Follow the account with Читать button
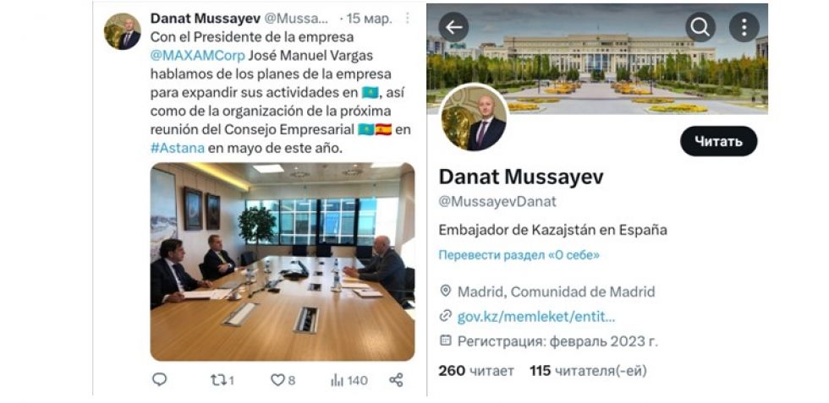The height and width of the screenshot is (403, 829). tap(718, 141)
